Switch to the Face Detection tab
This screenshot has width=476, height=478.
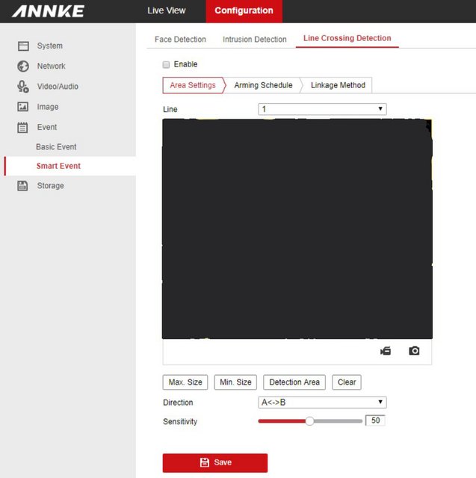click(x=181, y=40)
